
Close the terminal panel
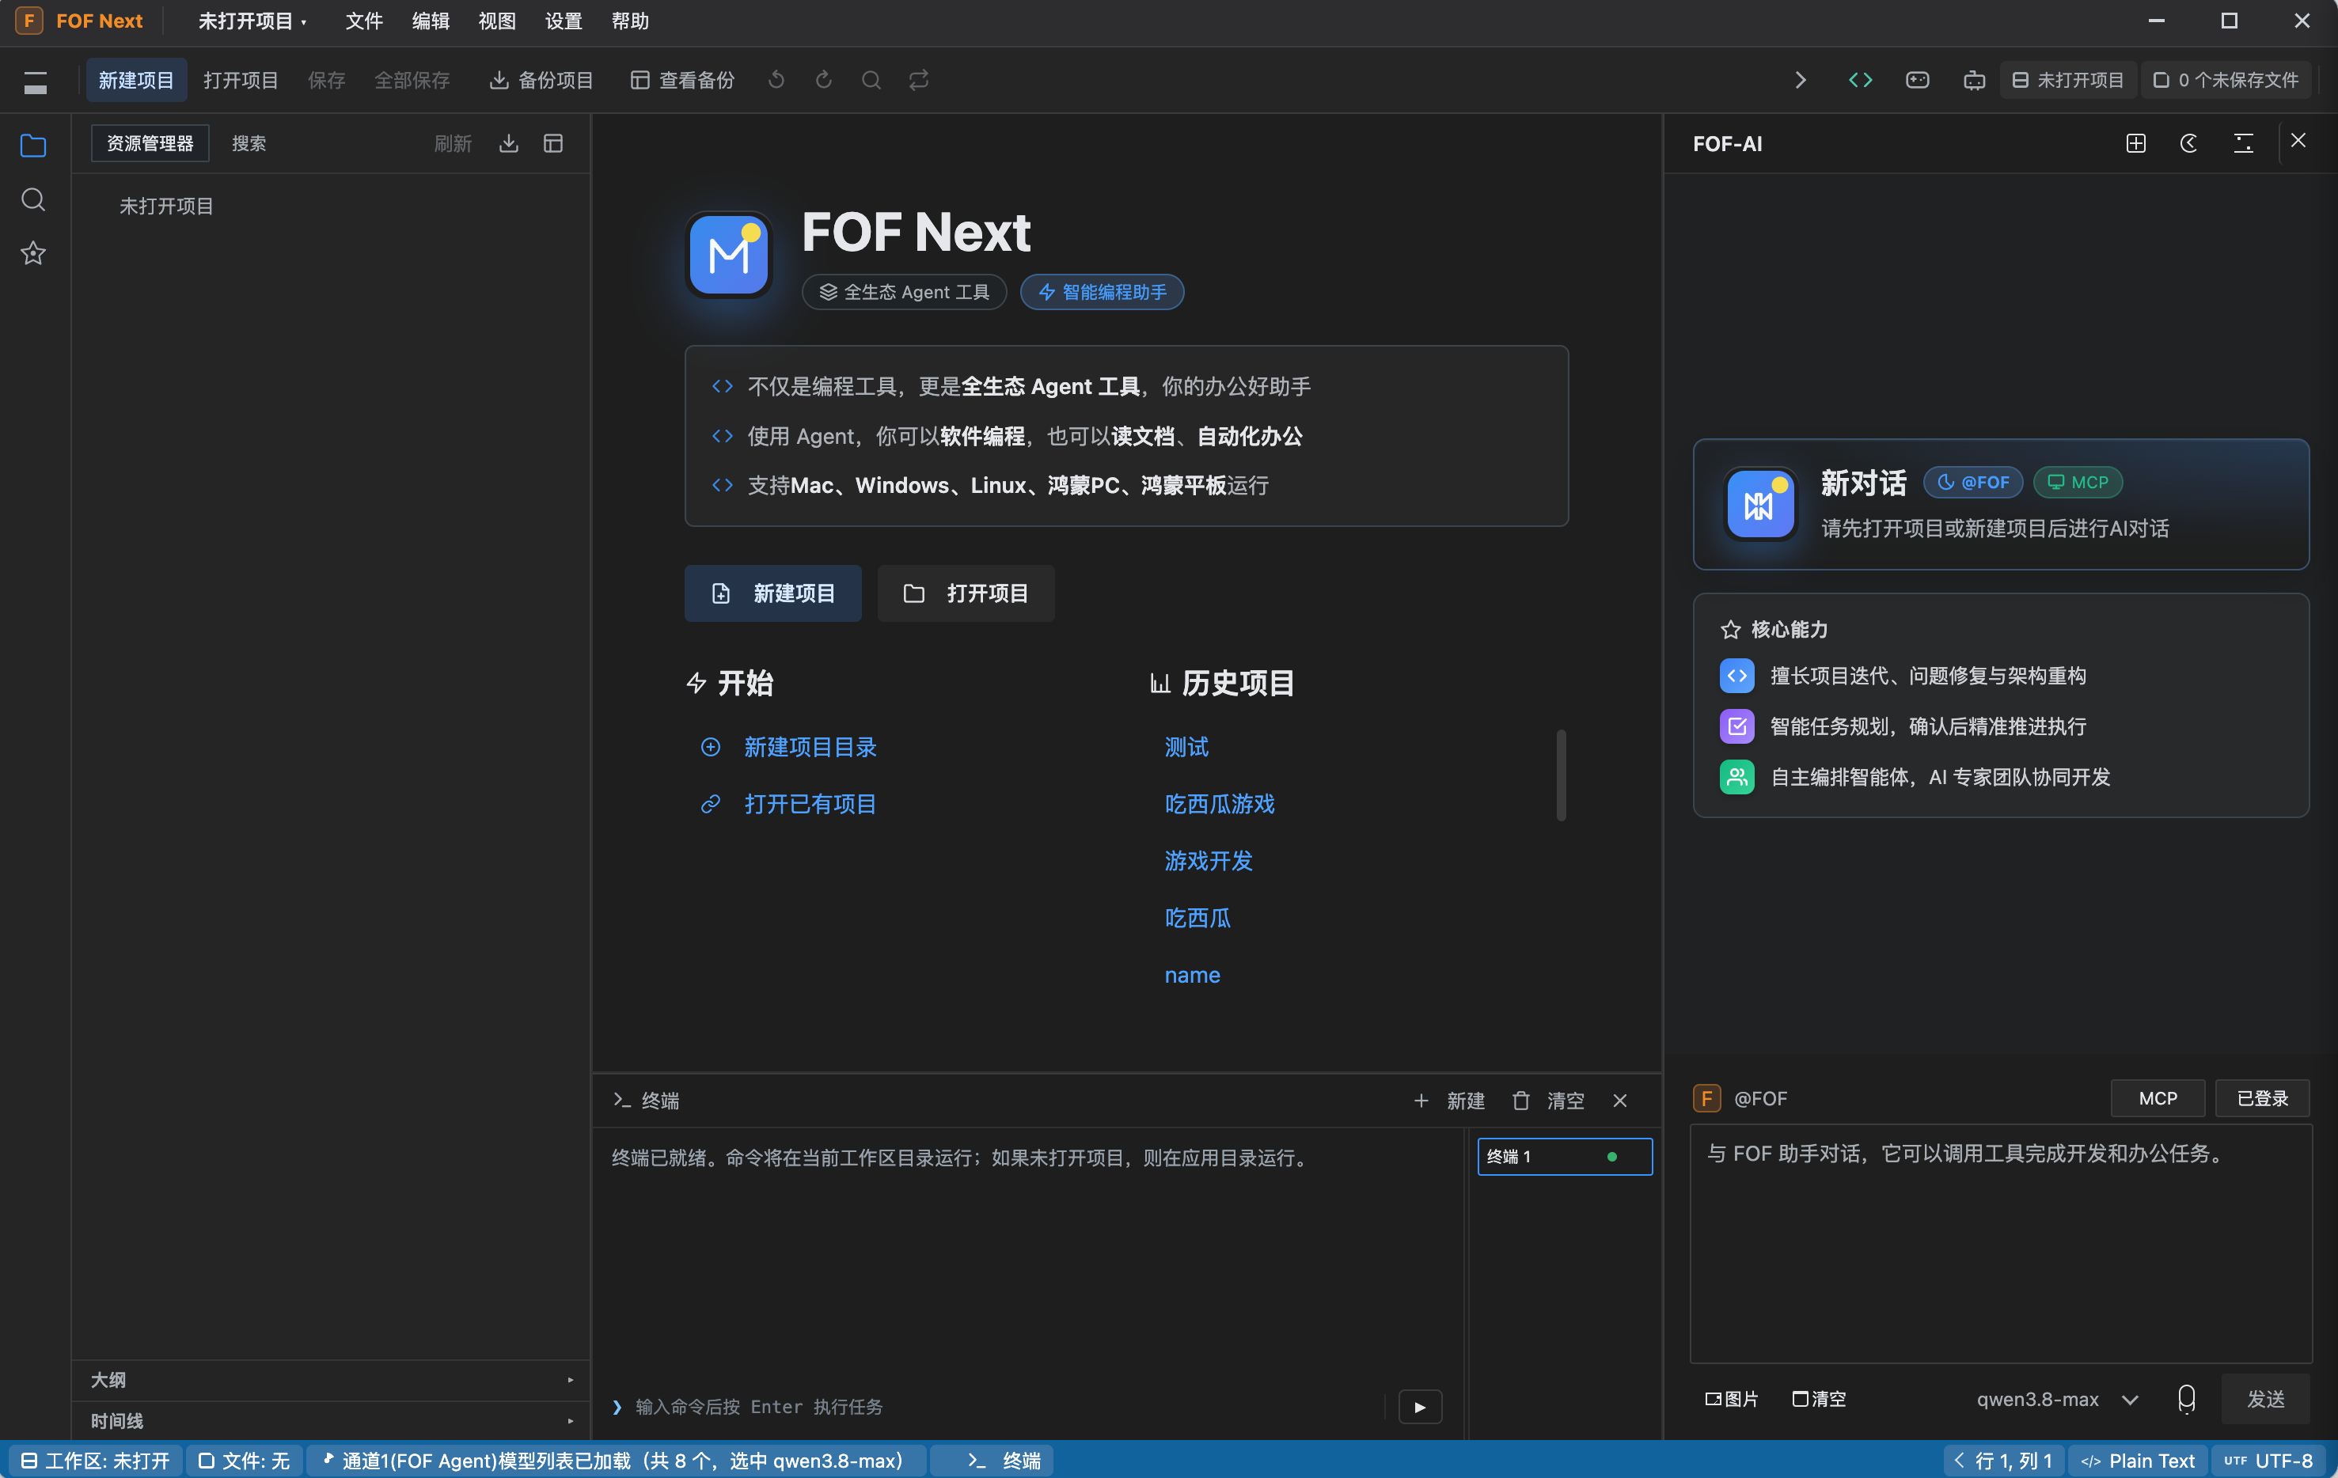tap(1620, 1101)
